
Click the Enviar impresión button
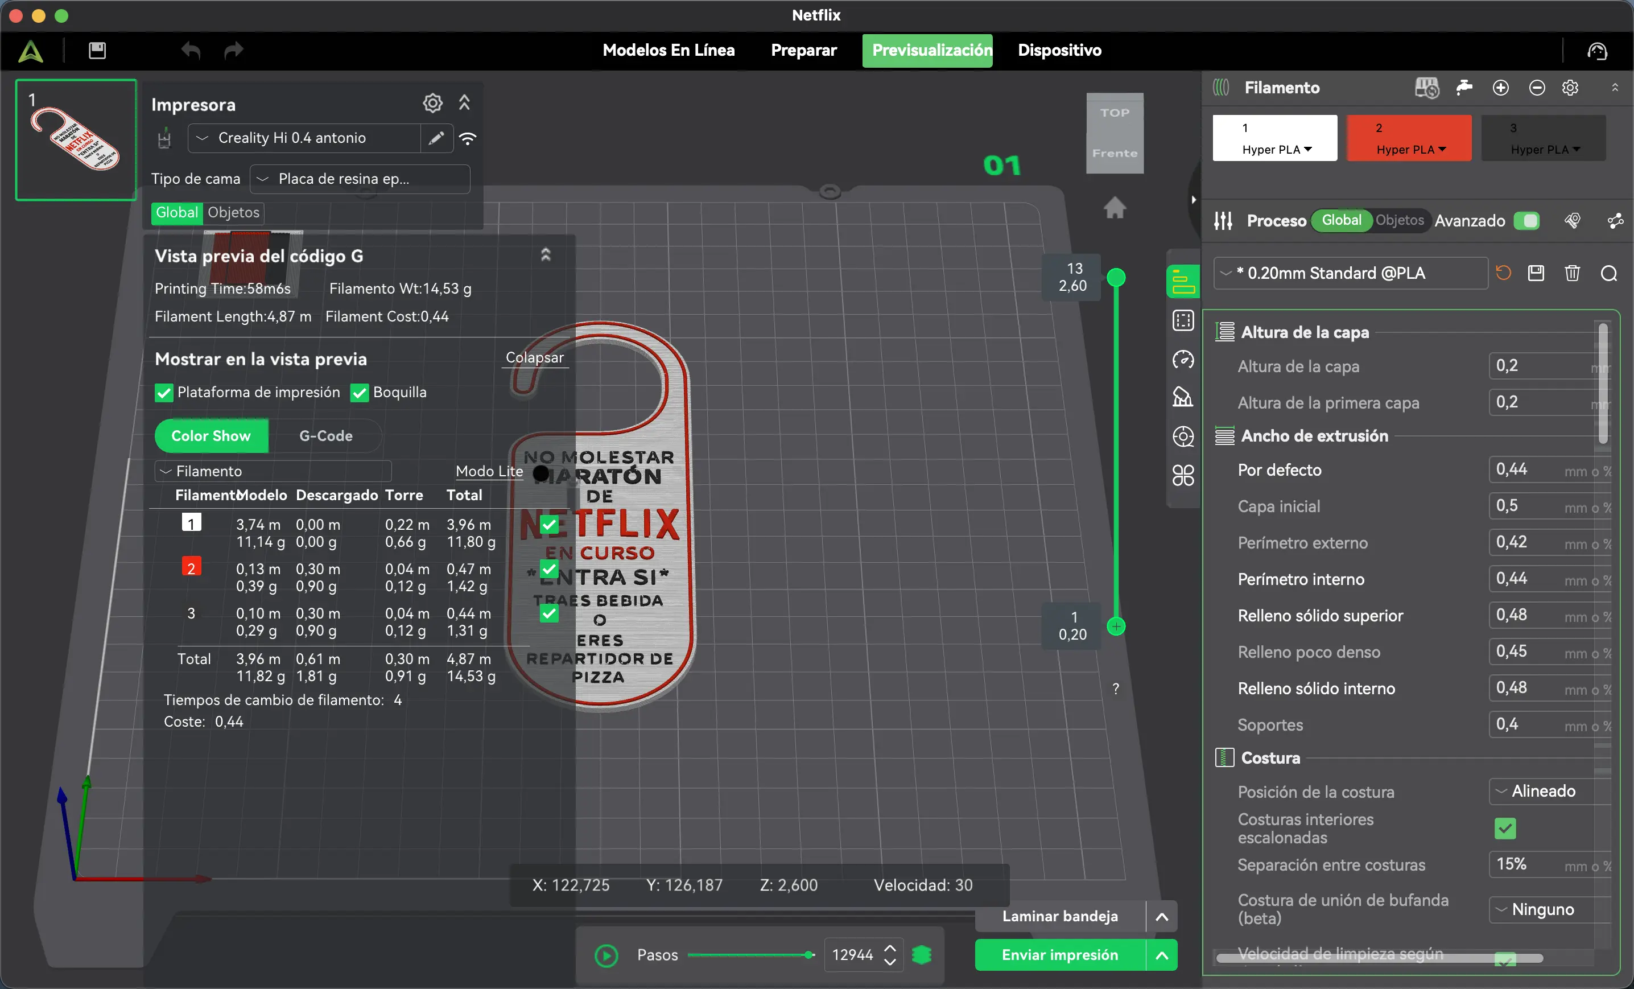1060,955
